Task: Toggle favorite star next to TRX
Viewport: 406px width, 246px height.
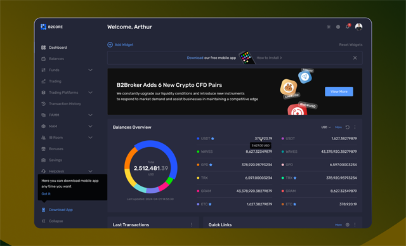Action: click(295, 178)
